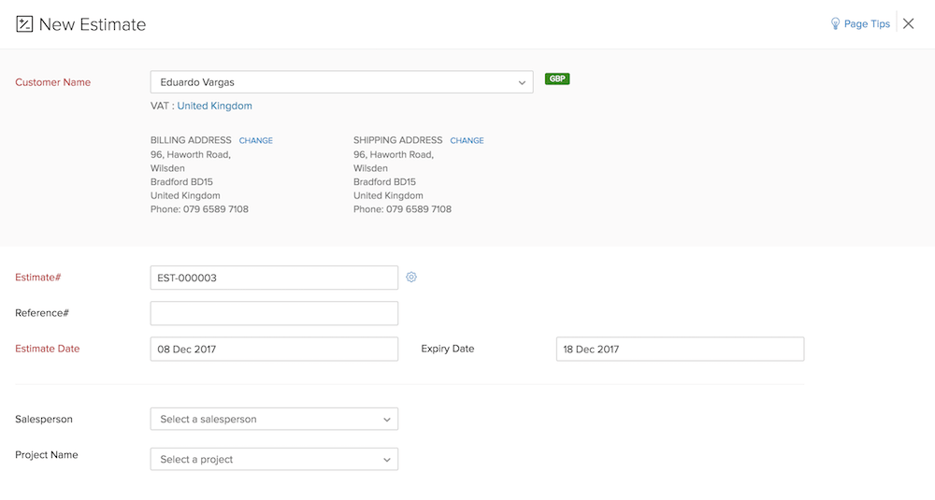Click the Page Tips lightbulb icon

pyautogui.click(x=835, y=24)
